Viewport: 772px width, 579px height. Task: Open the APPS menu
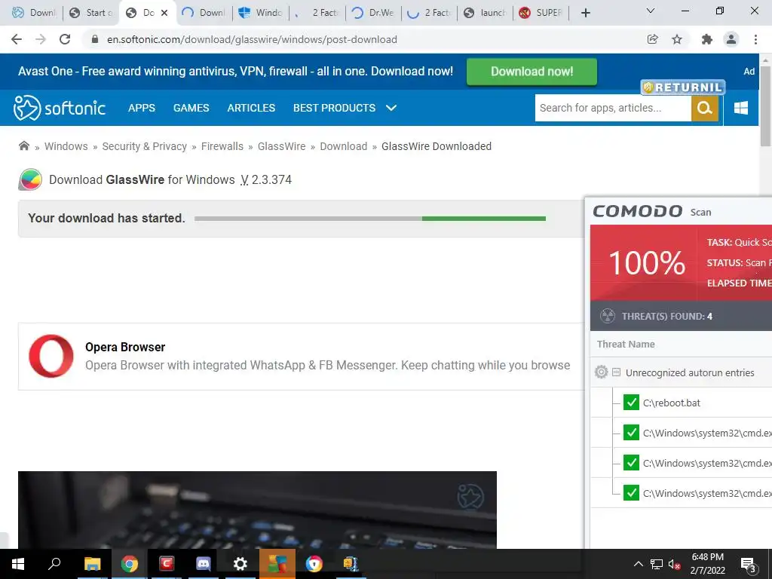click(142, 108)
